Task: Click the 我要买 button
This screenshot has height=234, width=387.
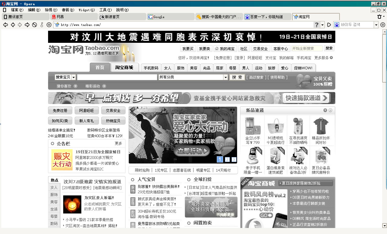Action: tap(188, 49)
